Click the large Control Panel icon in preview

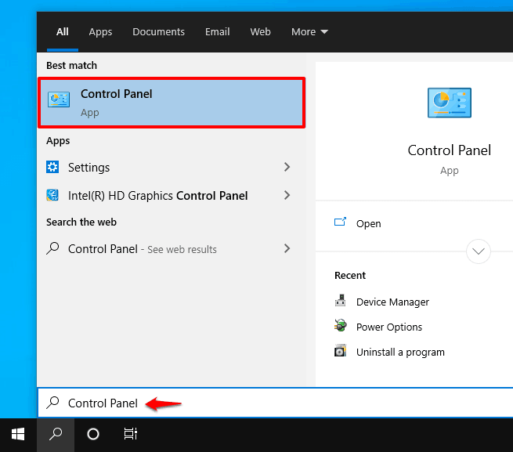pyautogui.click(x=450, y=103)
